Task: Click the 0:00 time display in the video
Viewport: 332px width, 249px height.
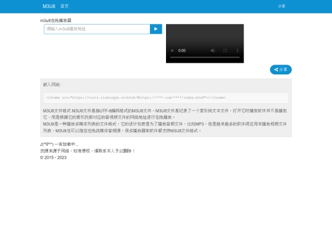Action: (182, 50)
